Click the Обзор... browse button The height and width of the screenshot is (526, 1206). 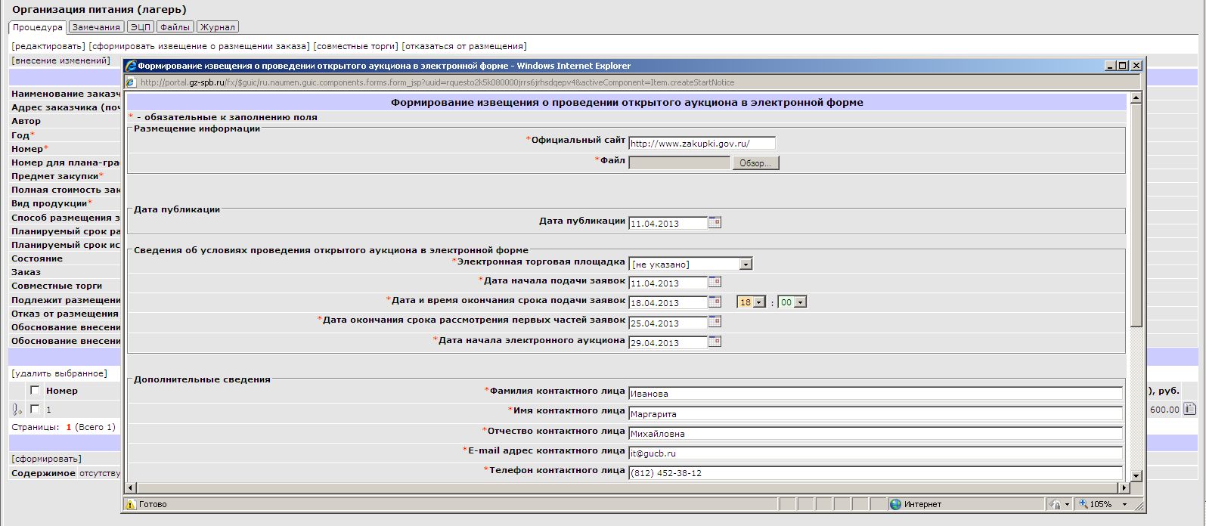755,163
